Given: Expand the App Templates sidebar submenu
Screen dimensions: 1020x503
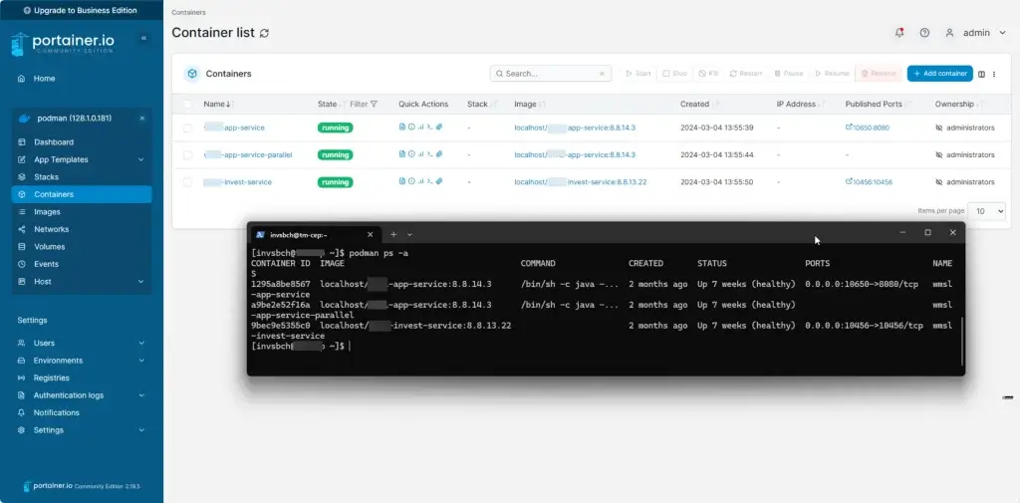Looking at the screenshot, I should [x=141, y=159].
